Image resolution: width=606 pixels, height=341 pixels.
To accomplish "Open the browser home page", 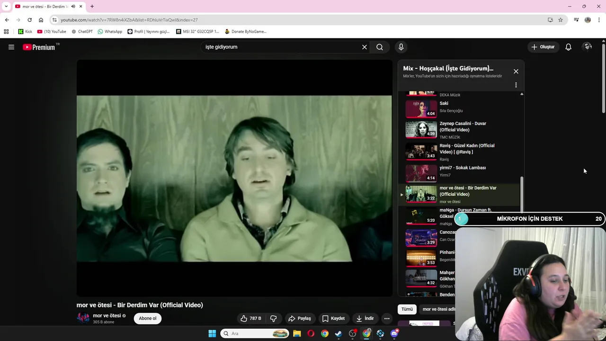I will [x=41, y=20].
